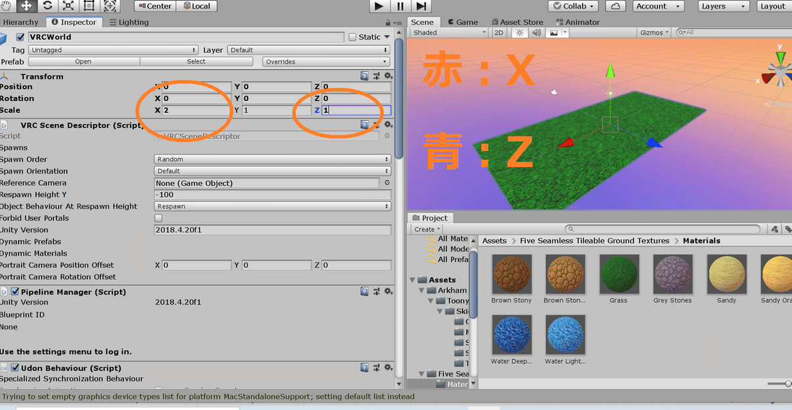Open Shaded draw mode dropdown
This screenshot has height=410, width=792.
[449, 32]
